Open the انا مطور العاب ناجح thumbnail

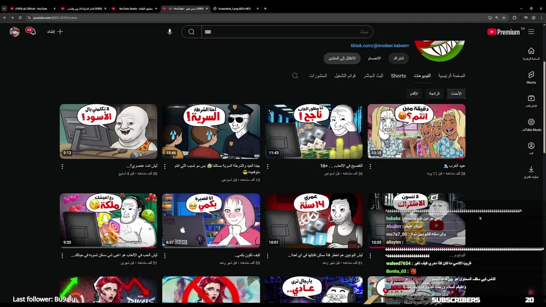pyautogui.click(x=314, y=131)
